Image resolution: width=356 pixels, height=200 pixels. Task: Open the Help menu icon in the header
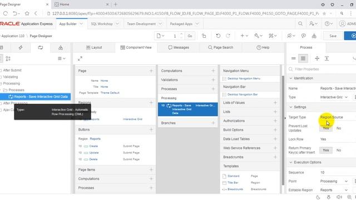[x=329, y=23]
